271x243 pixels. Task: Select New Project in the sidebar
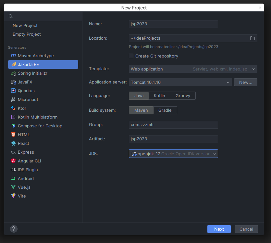(x=25, y=26)
